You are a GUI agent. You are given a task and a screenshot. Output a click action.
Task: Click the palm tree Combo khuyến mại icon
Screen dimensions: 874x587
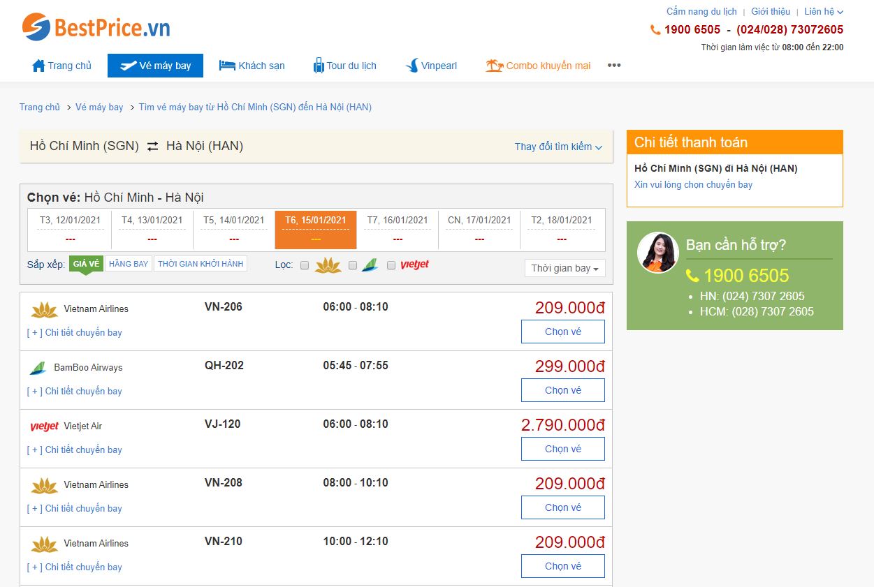[495, 66]
